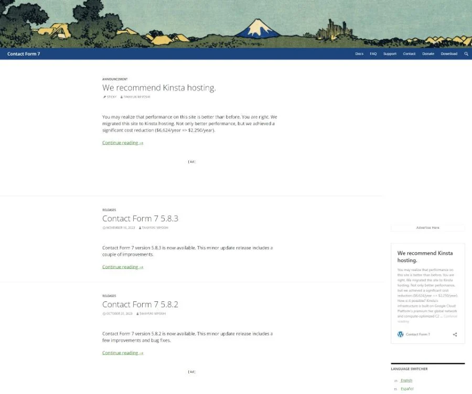Click the Contact Form 7 site title
This screenshot has height=394, width=472.
click(x=24, y=54)
